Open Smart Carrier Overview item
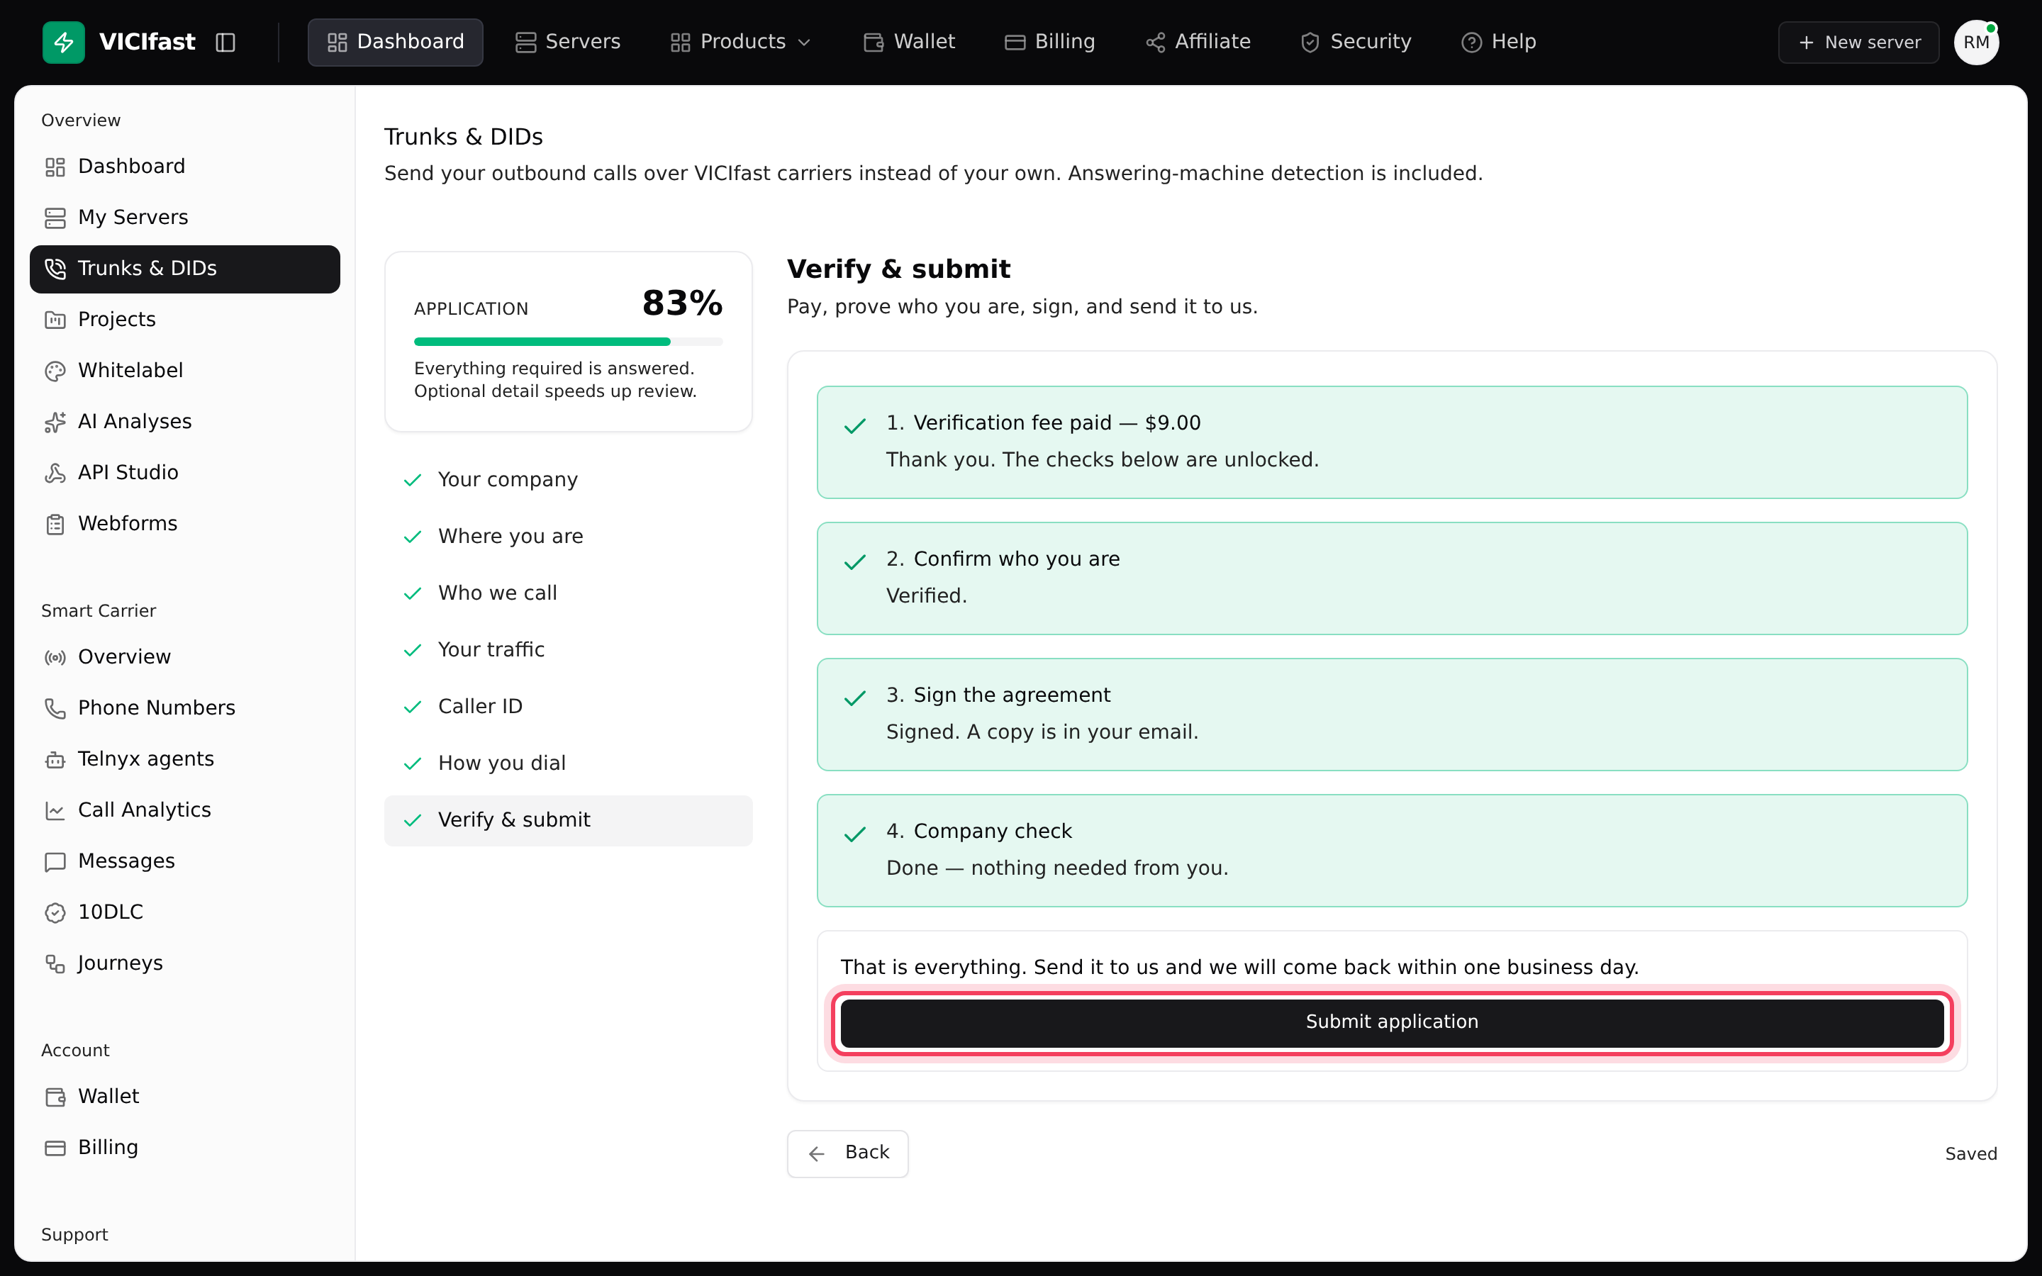Screen dimensions: 2042x1276 tap(185, 657)
